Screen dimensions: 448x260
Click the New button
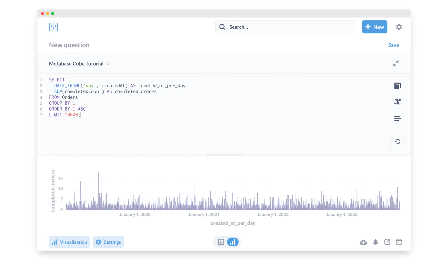374,27
